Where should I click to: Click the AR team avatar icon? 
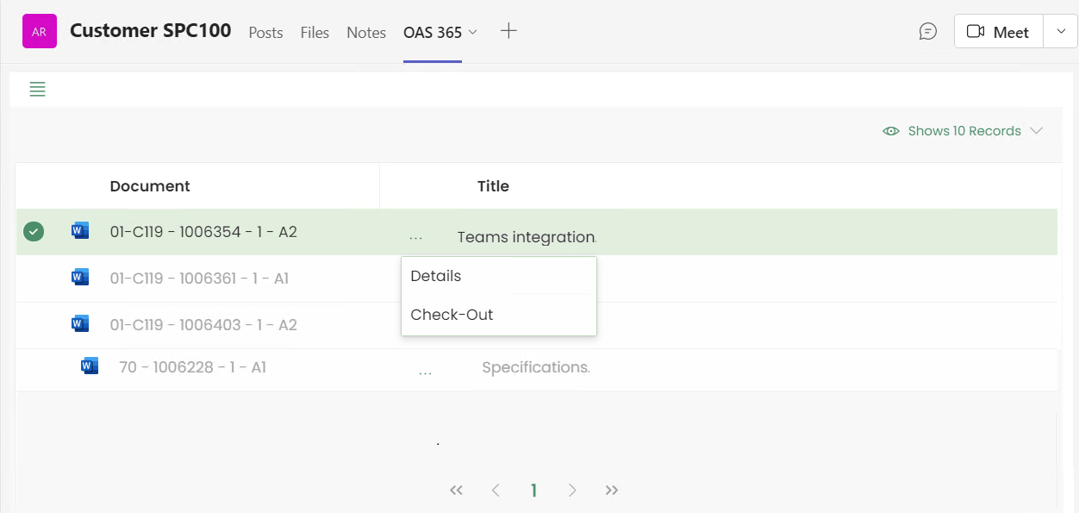[39, 32]
